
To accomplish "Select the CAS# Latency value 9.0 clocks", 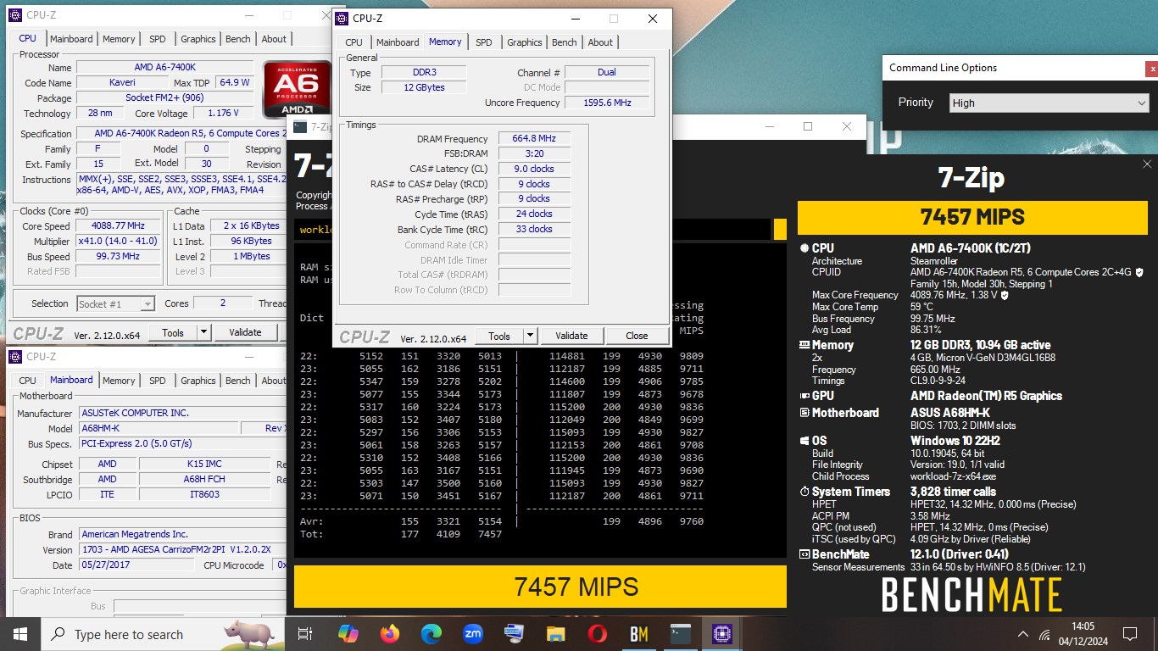I will [534, 169].
